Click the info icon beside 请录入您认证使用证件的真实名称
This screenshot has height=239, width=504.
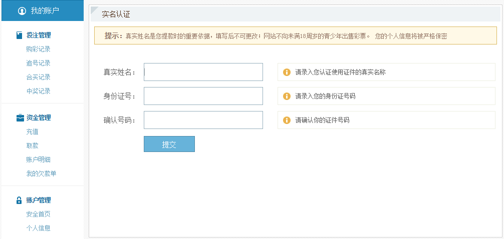pos(287,72)
